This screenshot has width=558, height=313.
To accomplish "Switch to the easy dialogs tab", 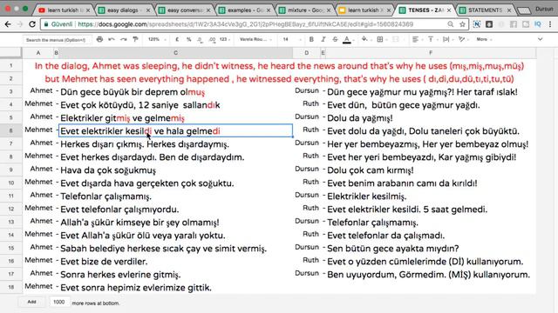I will (123, 10).
